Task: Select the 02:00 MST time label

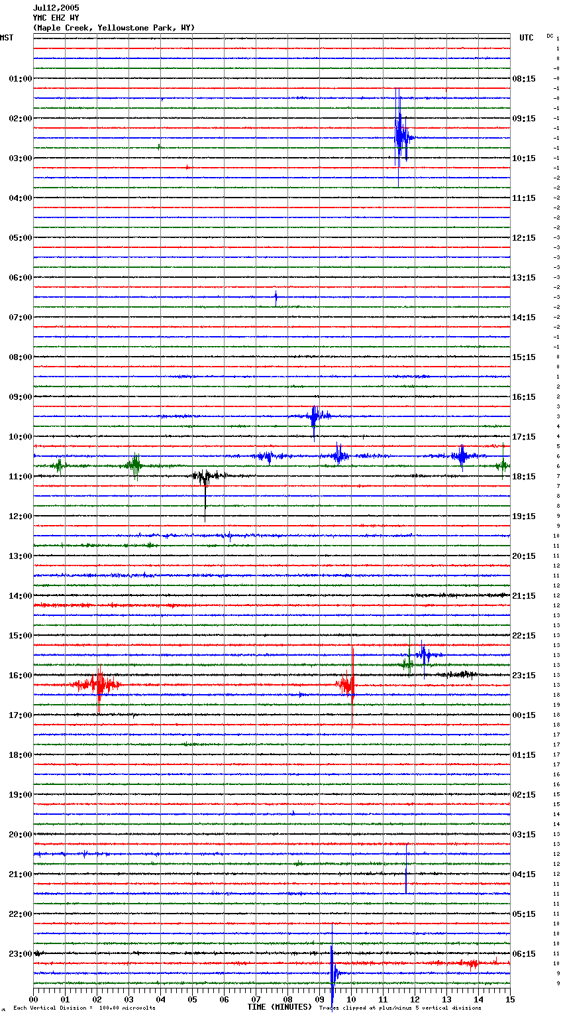Action: pyautogui.click(x=20, y=119)
